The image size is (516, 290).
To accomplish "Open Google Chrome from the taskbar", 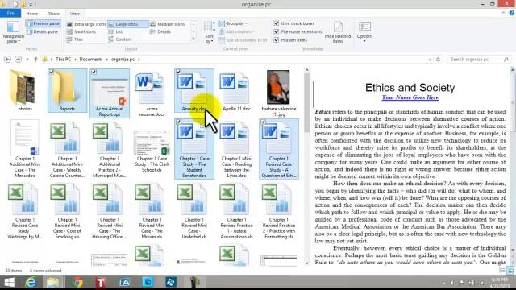I will point(77,282).
